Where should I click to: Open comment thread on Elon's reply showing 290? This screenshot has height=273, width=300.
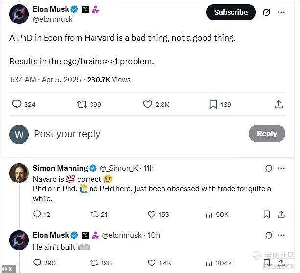(37, 263)
